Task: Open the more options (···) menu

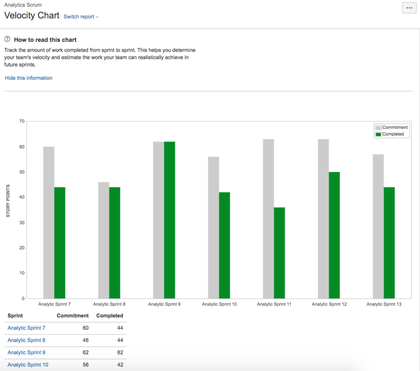Action: click(x=409, y=8)
